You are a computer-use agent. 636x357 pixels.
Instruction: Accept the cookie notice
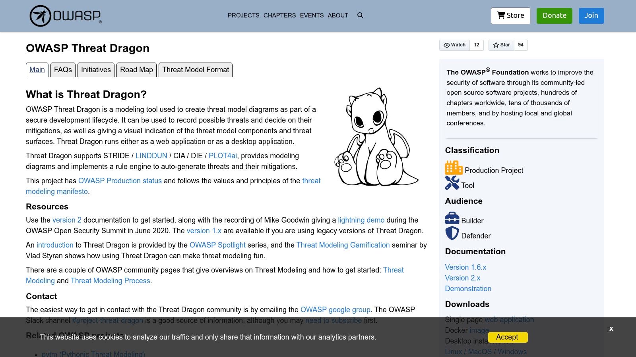[x=508, y=337]
